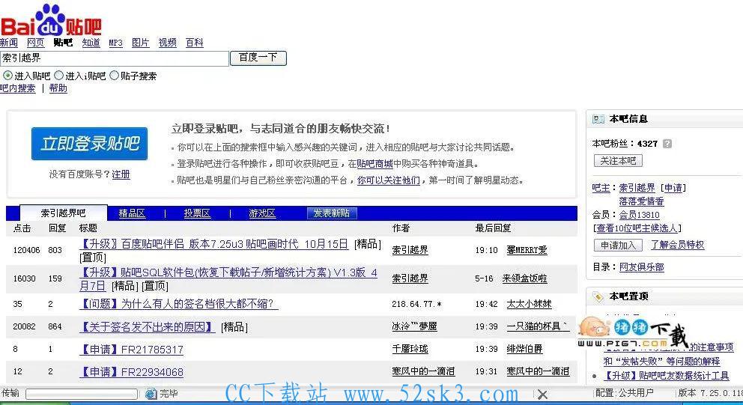Image resolution: width=743 pixels, height=405 pixels.
Task: Open pinned 贴吧吧友数据统计工具 link
Action: click(x=667, y=376)
